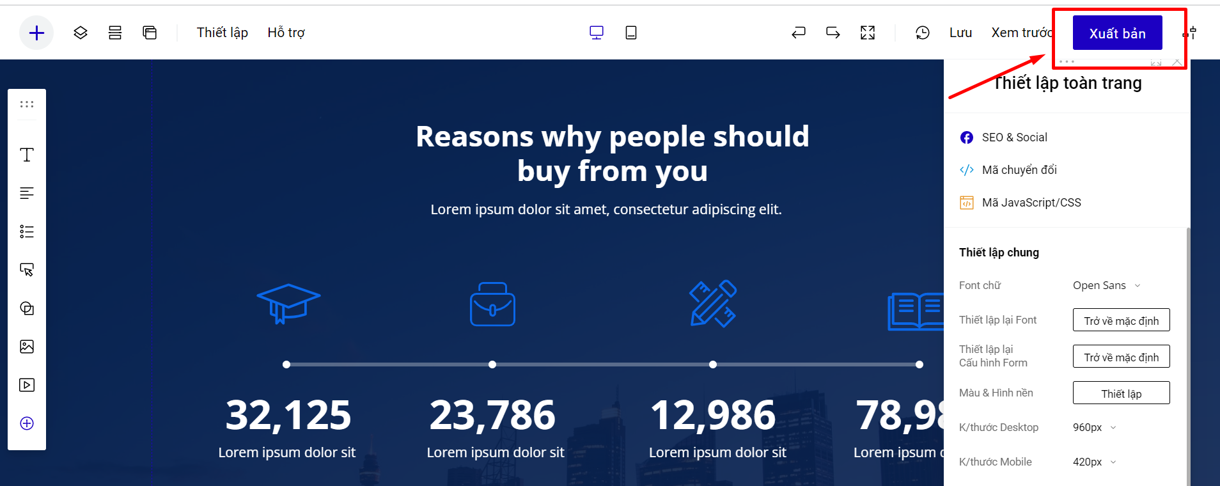Switch to mobile view mode

(x=630, y=33)
